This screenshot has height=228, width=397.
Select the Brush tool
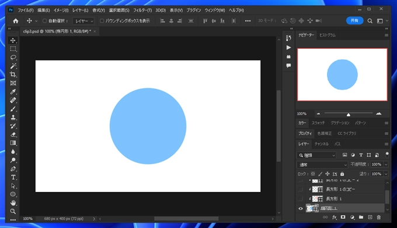coord(13,109)
